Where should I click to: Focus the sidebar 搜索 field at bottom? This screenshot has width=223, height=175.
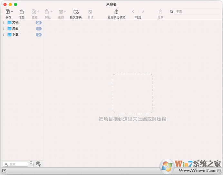[15, 164]
